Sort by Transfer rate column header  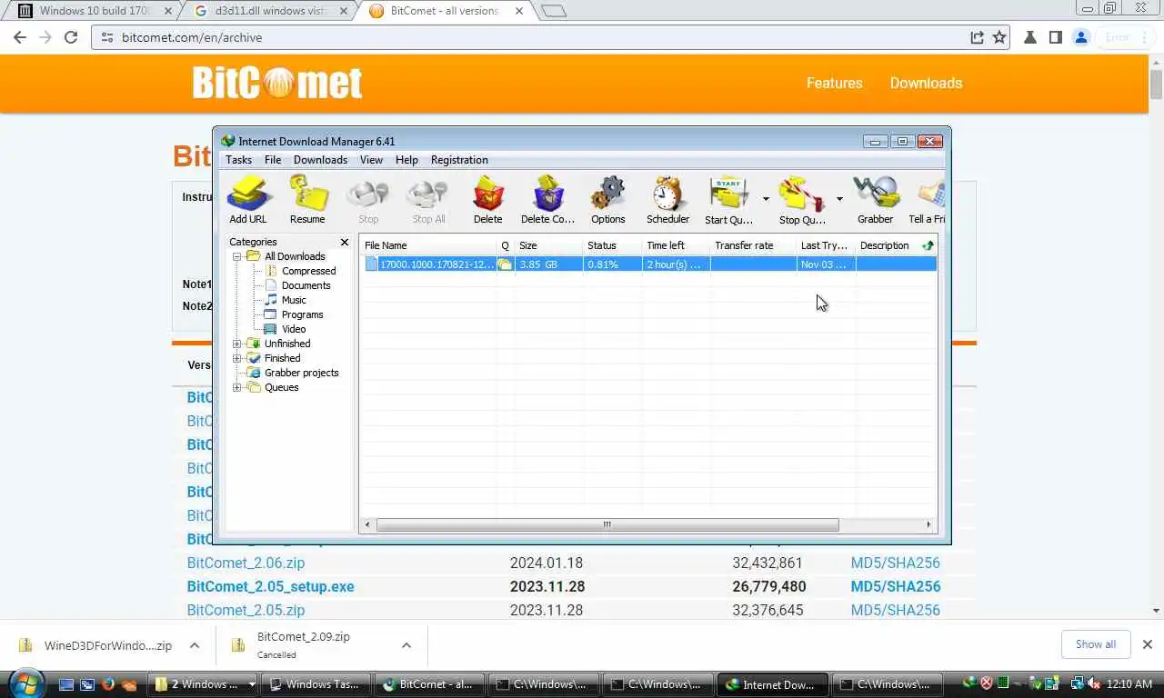(753, 245)
